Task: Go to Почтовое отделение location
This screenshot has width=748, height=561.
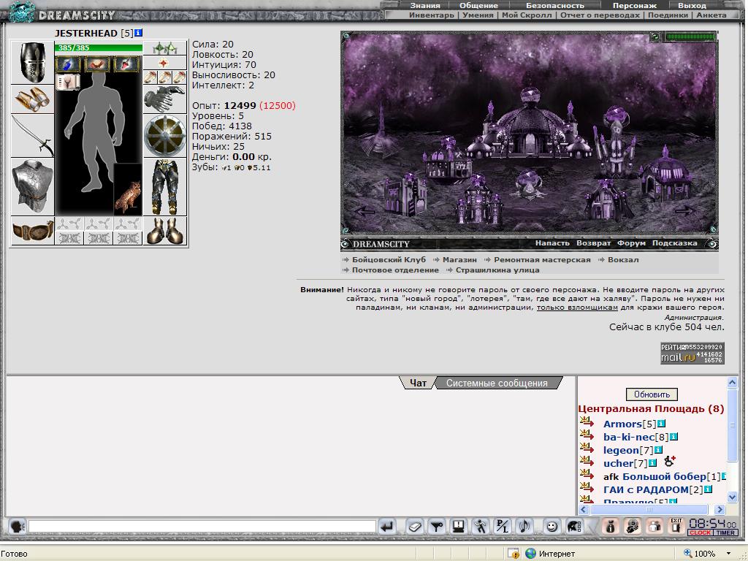Action: point(395,270)
